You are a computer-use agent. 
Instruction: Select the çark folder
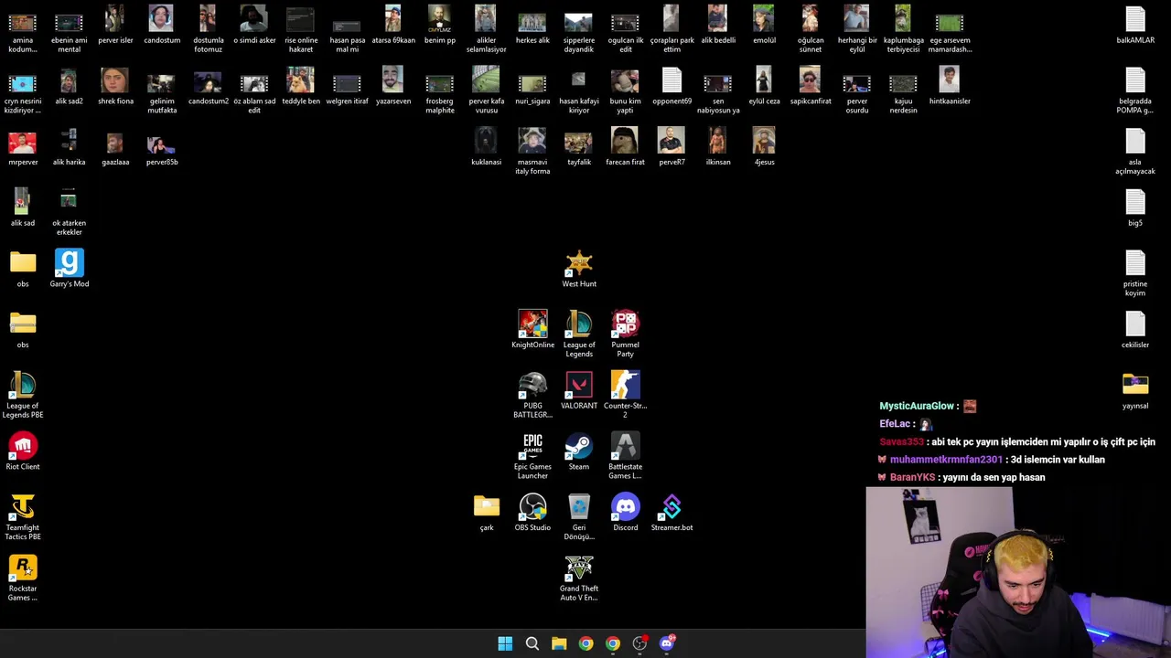[x=487, y=513]
